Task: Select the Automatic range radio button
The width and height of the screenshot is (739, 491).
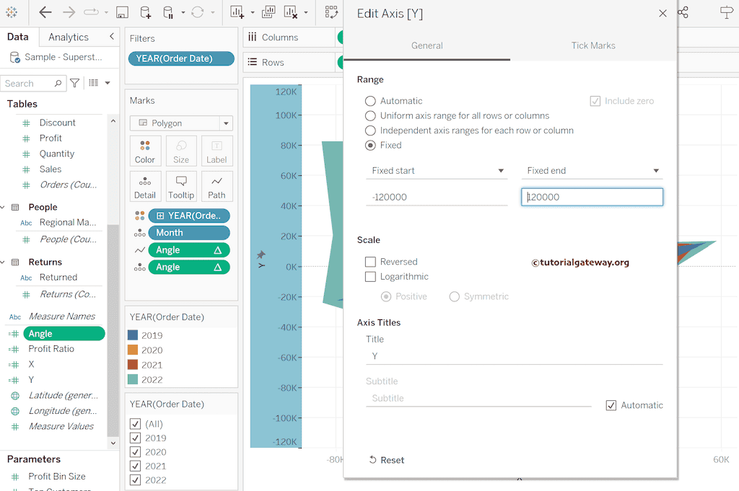Action: (x=370, y=101)
